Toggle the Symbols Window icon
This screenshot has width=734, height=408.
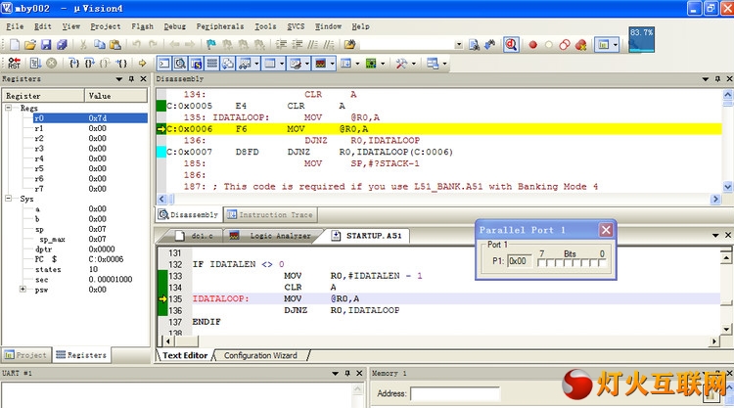point(196,64)
